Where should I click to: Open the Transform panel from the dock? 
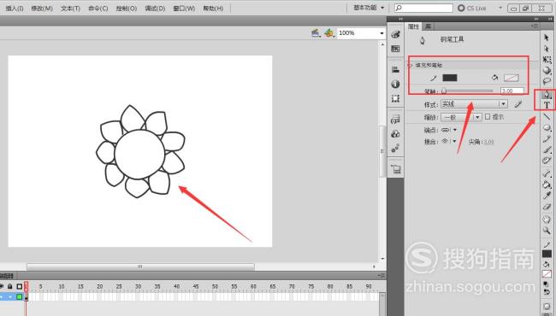coord(395,98)
